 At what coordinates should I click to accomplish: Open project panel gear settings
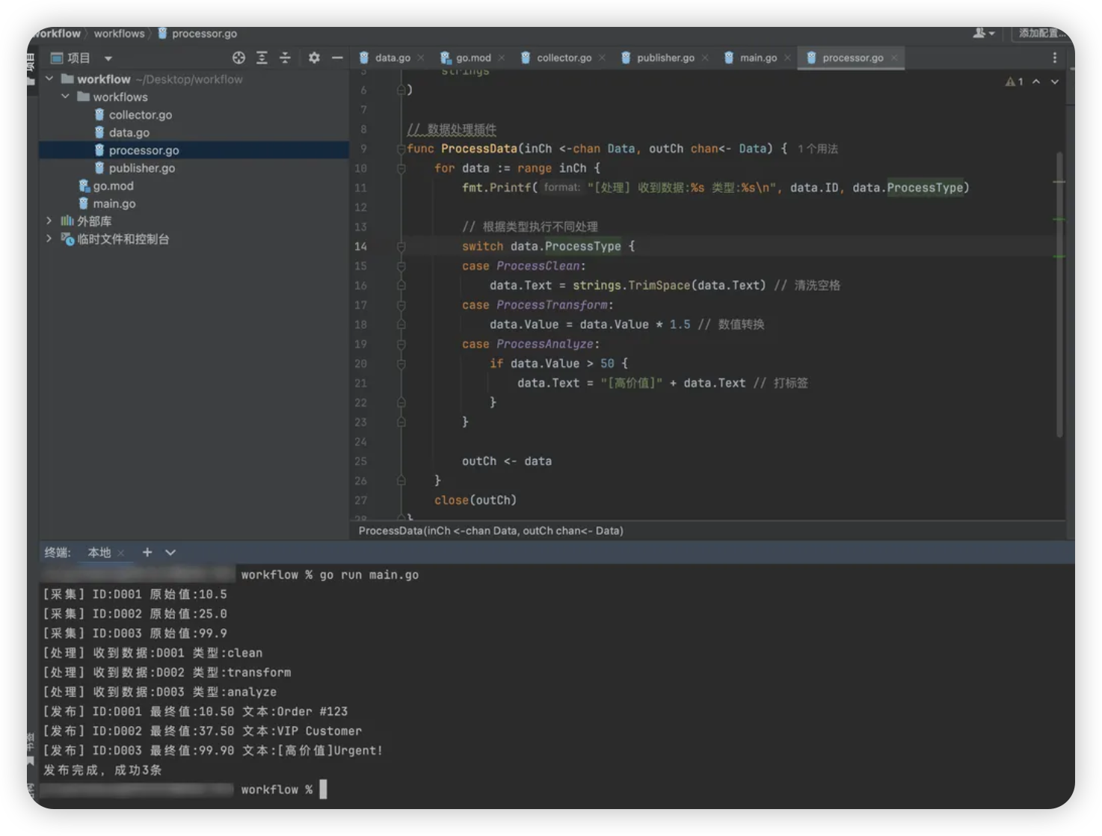pos(314,58)
